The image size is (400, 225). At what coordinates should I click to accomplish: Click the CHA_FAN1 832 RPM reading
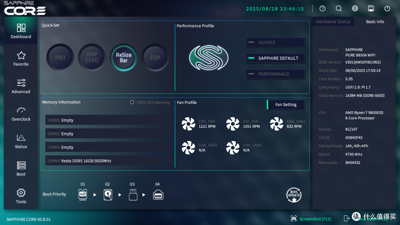tap(294, 127)
